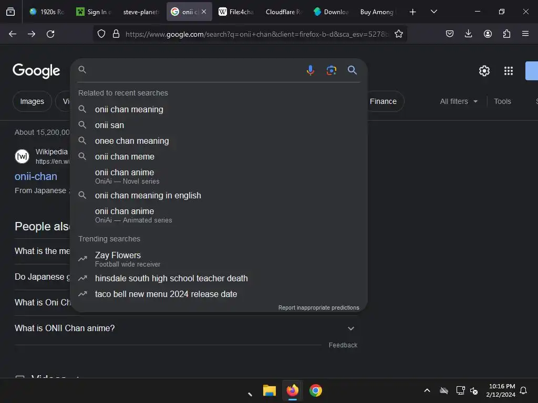Choose suggestion onii san
The image size is (538, 403).
pos(219,125)
